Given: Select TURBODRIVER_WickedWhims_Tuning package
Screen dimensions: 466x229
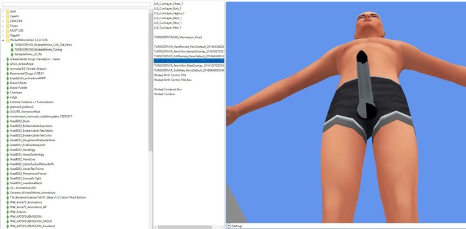Looking at the screenshot, I should coord(38,50).
